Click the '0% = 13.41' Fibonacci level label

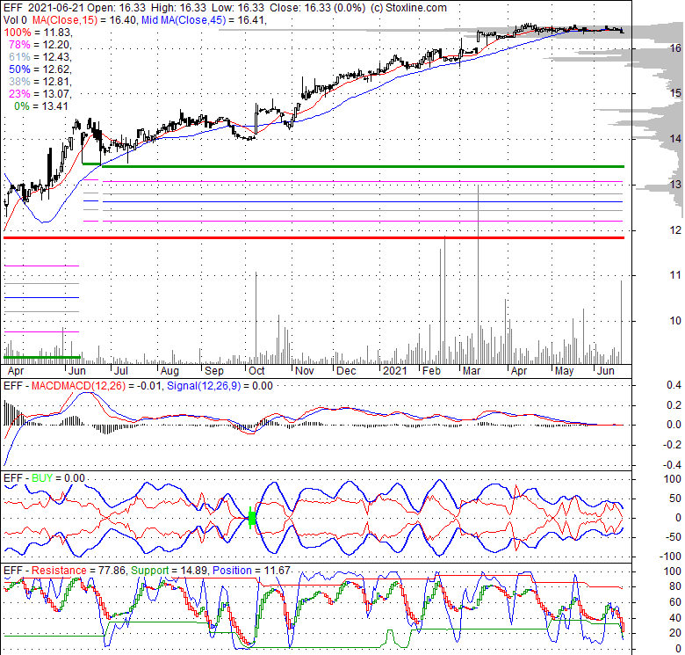click(41, 106)
